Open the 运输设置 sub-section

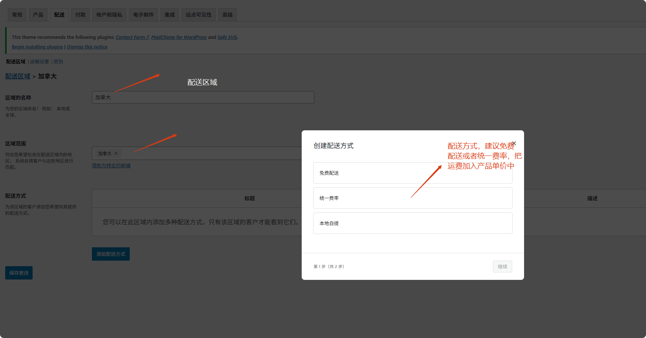(40, 61)
